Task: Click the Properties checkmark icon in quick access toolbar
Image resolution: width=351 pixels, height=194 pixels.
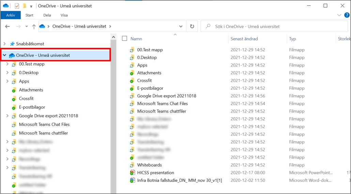Action: point(17,6)
